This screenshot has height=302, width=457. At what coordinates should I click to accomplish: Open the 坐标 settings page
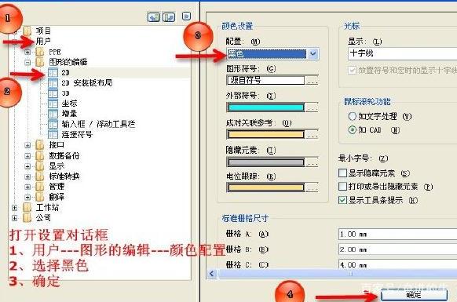tap(69, 103)
